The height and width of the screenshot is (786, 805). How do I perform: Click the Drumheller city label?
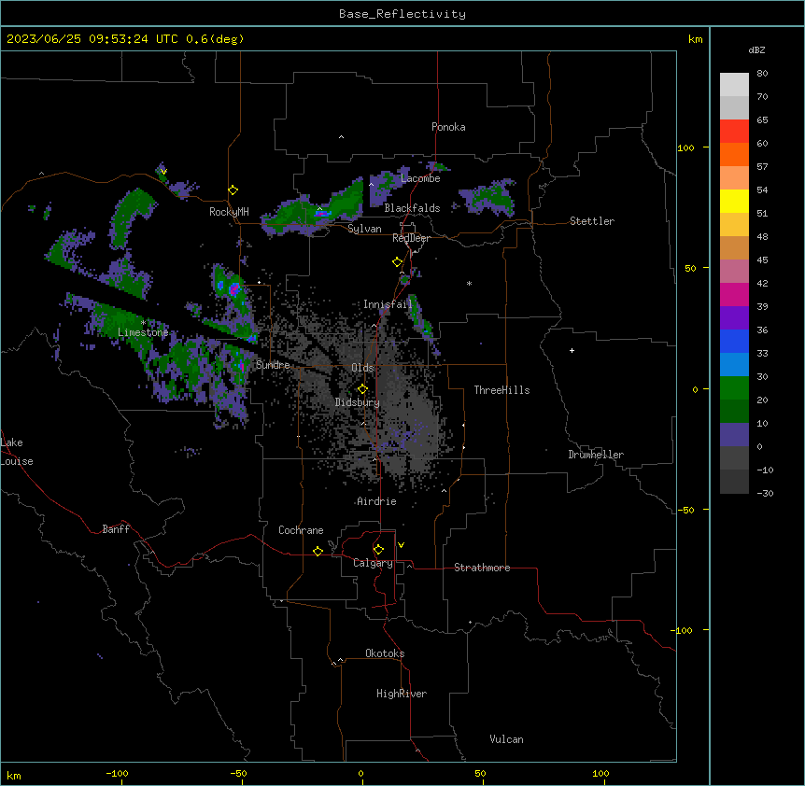tap(596, 455)
